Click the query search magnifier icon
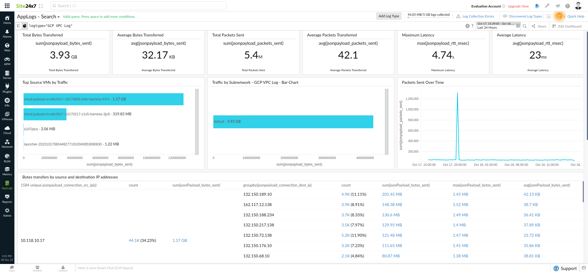This screenshot has height=272, width=588. click(x=525, y=26)
